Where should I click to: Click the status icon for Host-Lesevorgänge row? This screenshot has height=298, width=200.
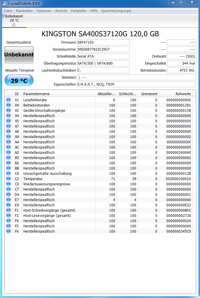8,215
